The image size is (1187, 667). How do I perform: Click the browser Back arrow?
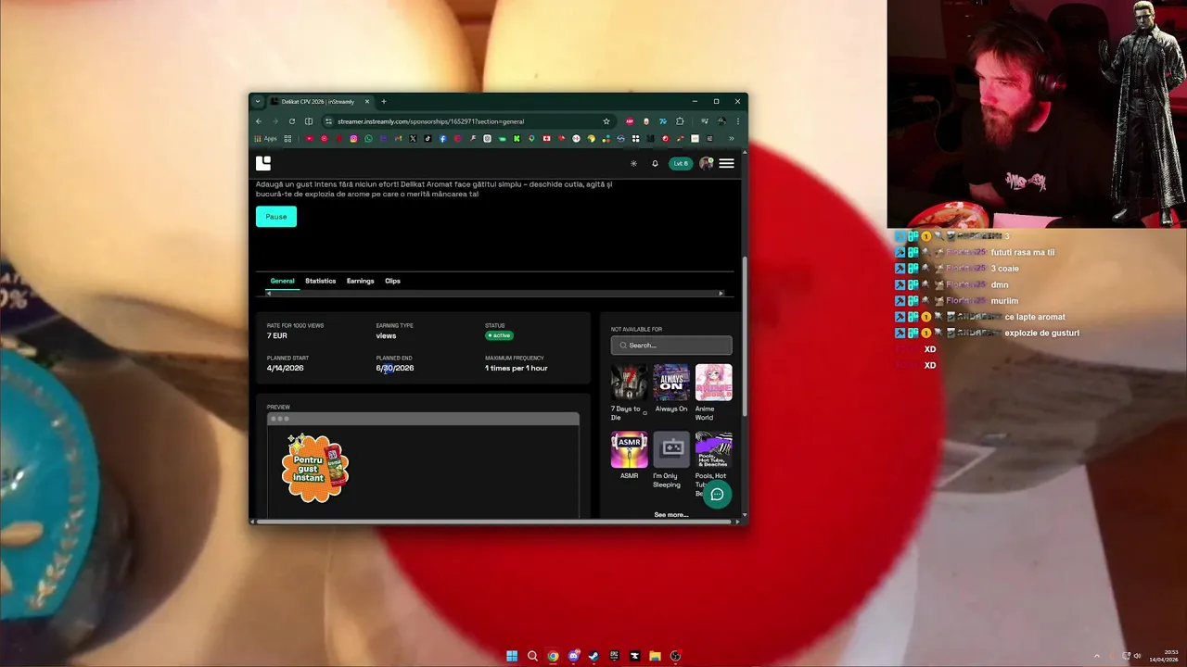coord(259,121)
